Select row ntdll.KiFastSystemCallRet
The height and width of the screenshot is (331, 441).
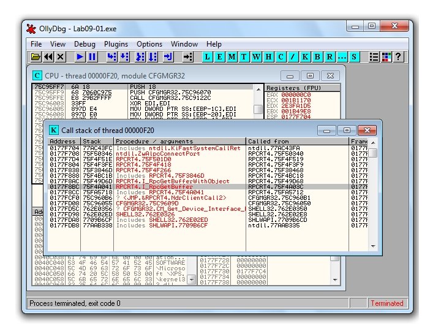click(x=208, y=148)
